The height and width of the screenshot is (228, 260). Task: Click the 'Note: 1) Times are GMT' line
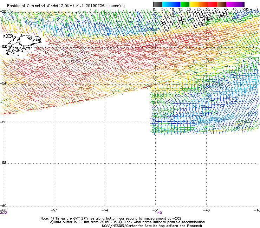point(111,219)
